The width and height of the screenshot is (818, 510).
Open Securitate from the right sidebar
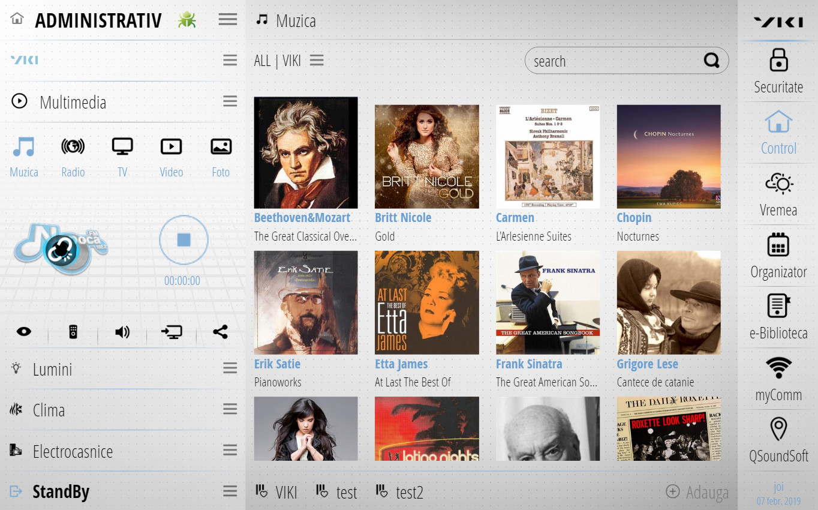pos(778,70)
